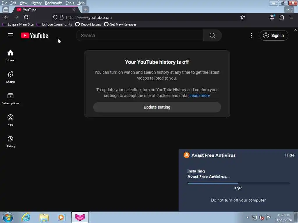Reload the current page
Screen dimensions: 298x223
(26, 17)
